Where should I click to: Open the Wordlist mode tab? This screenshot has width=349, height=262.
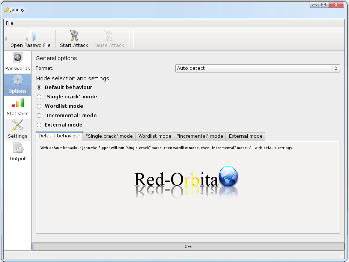point(155,136)
